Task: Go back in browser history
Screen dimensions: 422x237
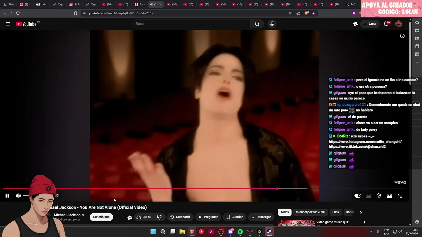Action: pos(5,13)
